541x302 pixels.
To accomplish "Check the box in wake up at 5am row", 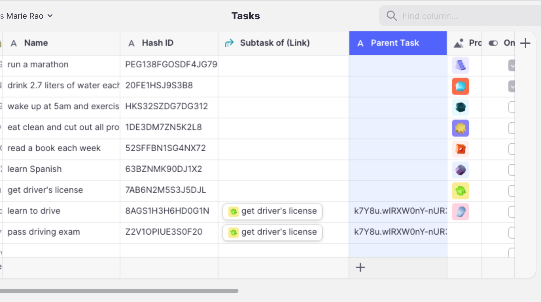I will click(512, 107).
